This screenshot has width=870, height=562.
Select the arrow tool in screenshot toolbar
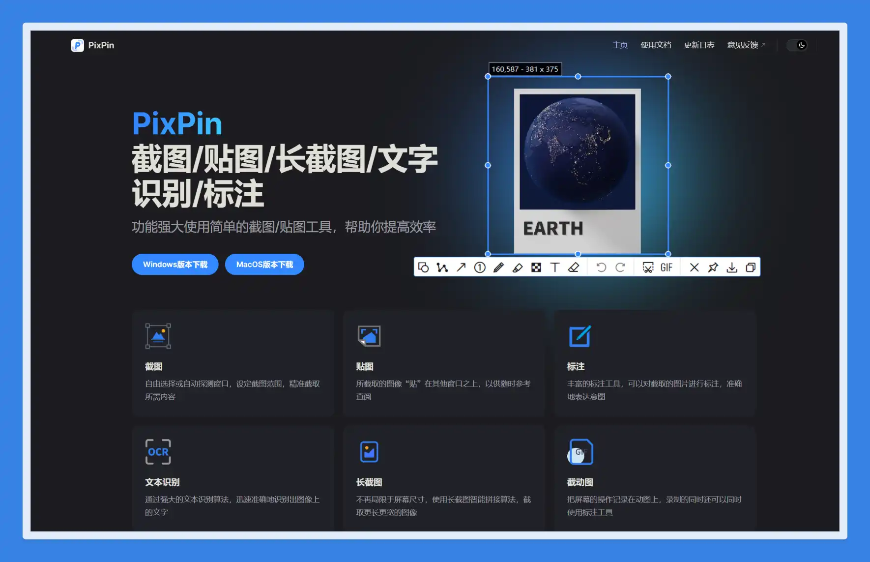click(461, 267)
